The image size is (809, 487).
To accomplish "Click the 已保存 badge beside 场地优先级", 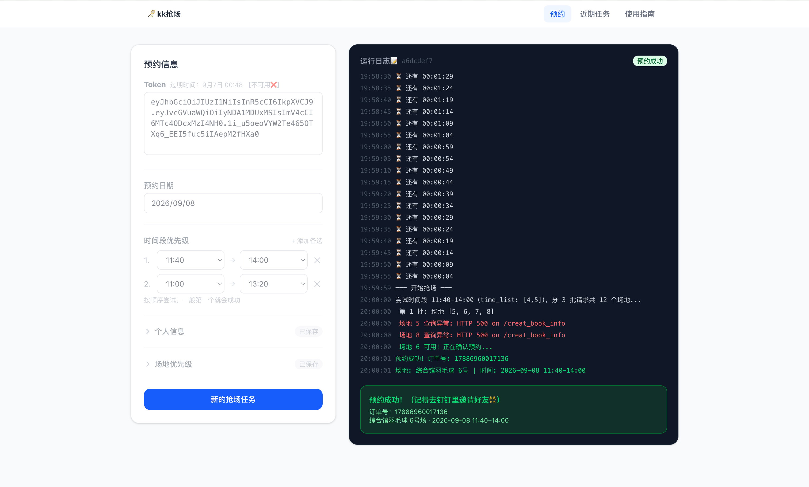I will coord(309,364).
